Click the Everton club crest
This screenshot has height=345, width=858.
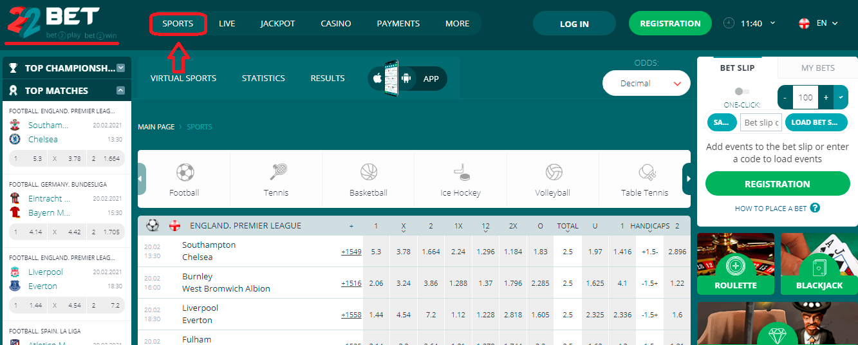tap(15, 286)
